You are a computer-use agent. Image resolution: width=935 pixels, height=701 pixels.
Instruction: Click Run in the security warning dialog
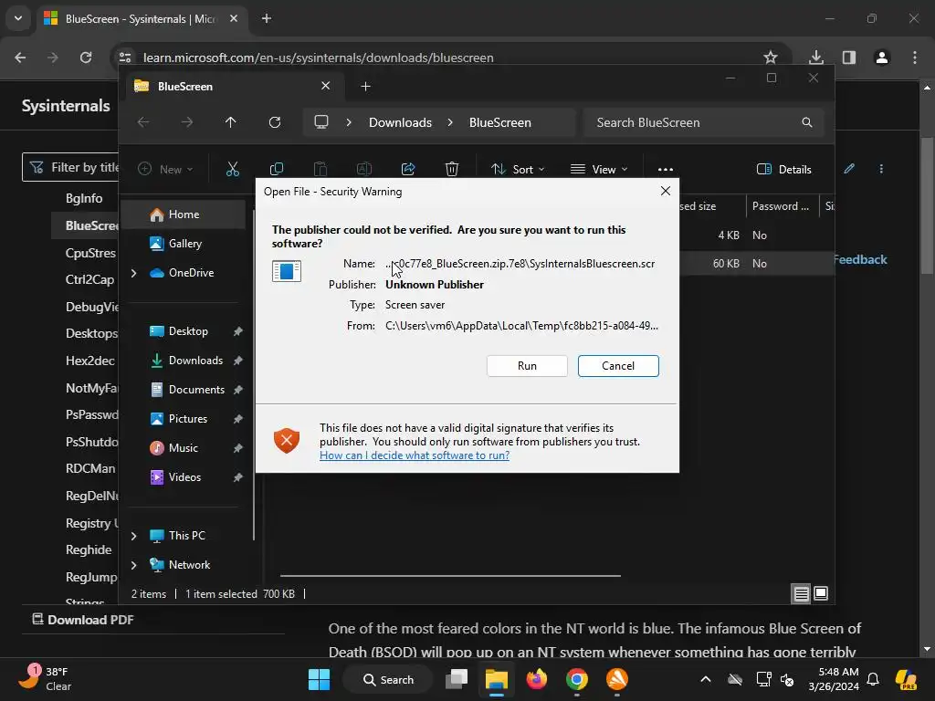pos(527,366)
